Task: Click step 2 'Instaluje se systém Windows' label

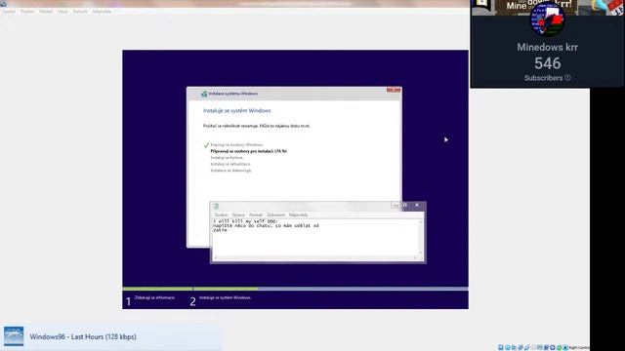Action: tap(225, 297)
